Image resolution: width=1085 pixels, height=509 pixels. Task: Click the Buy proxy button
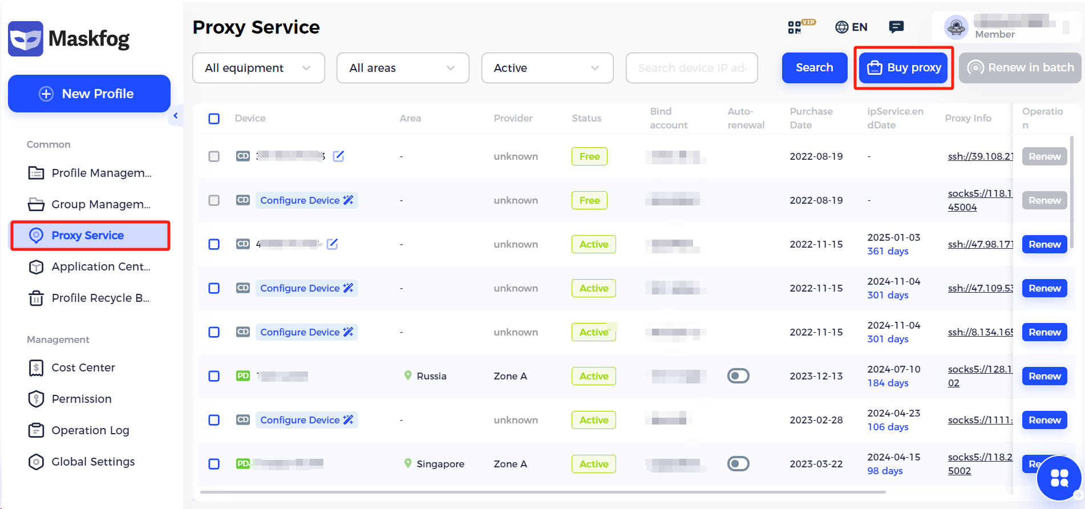pyautogui.click(x=904, y=68)
